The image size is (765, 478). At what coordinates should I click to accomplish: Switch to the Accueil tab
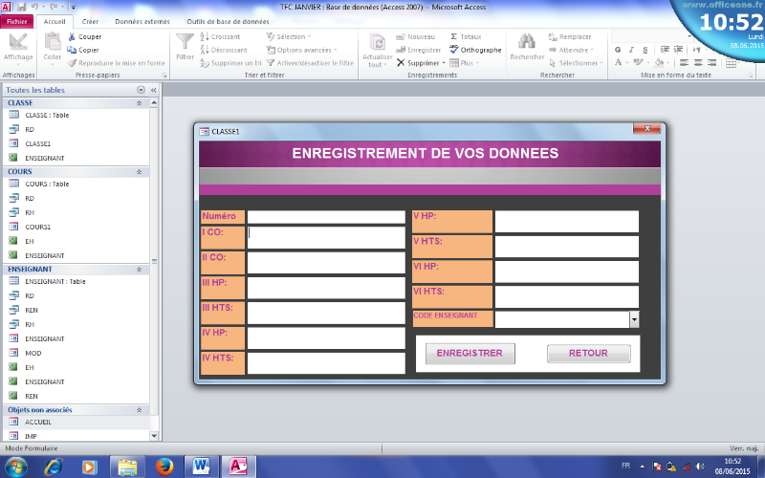coord(55,21)
